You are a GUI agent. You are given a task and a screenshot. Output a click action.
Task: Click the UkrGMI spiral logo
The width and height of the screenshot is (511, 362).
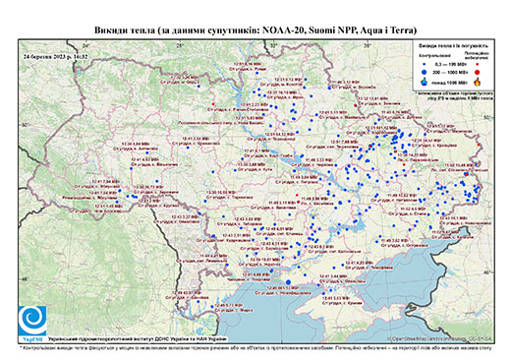point(32,321)
